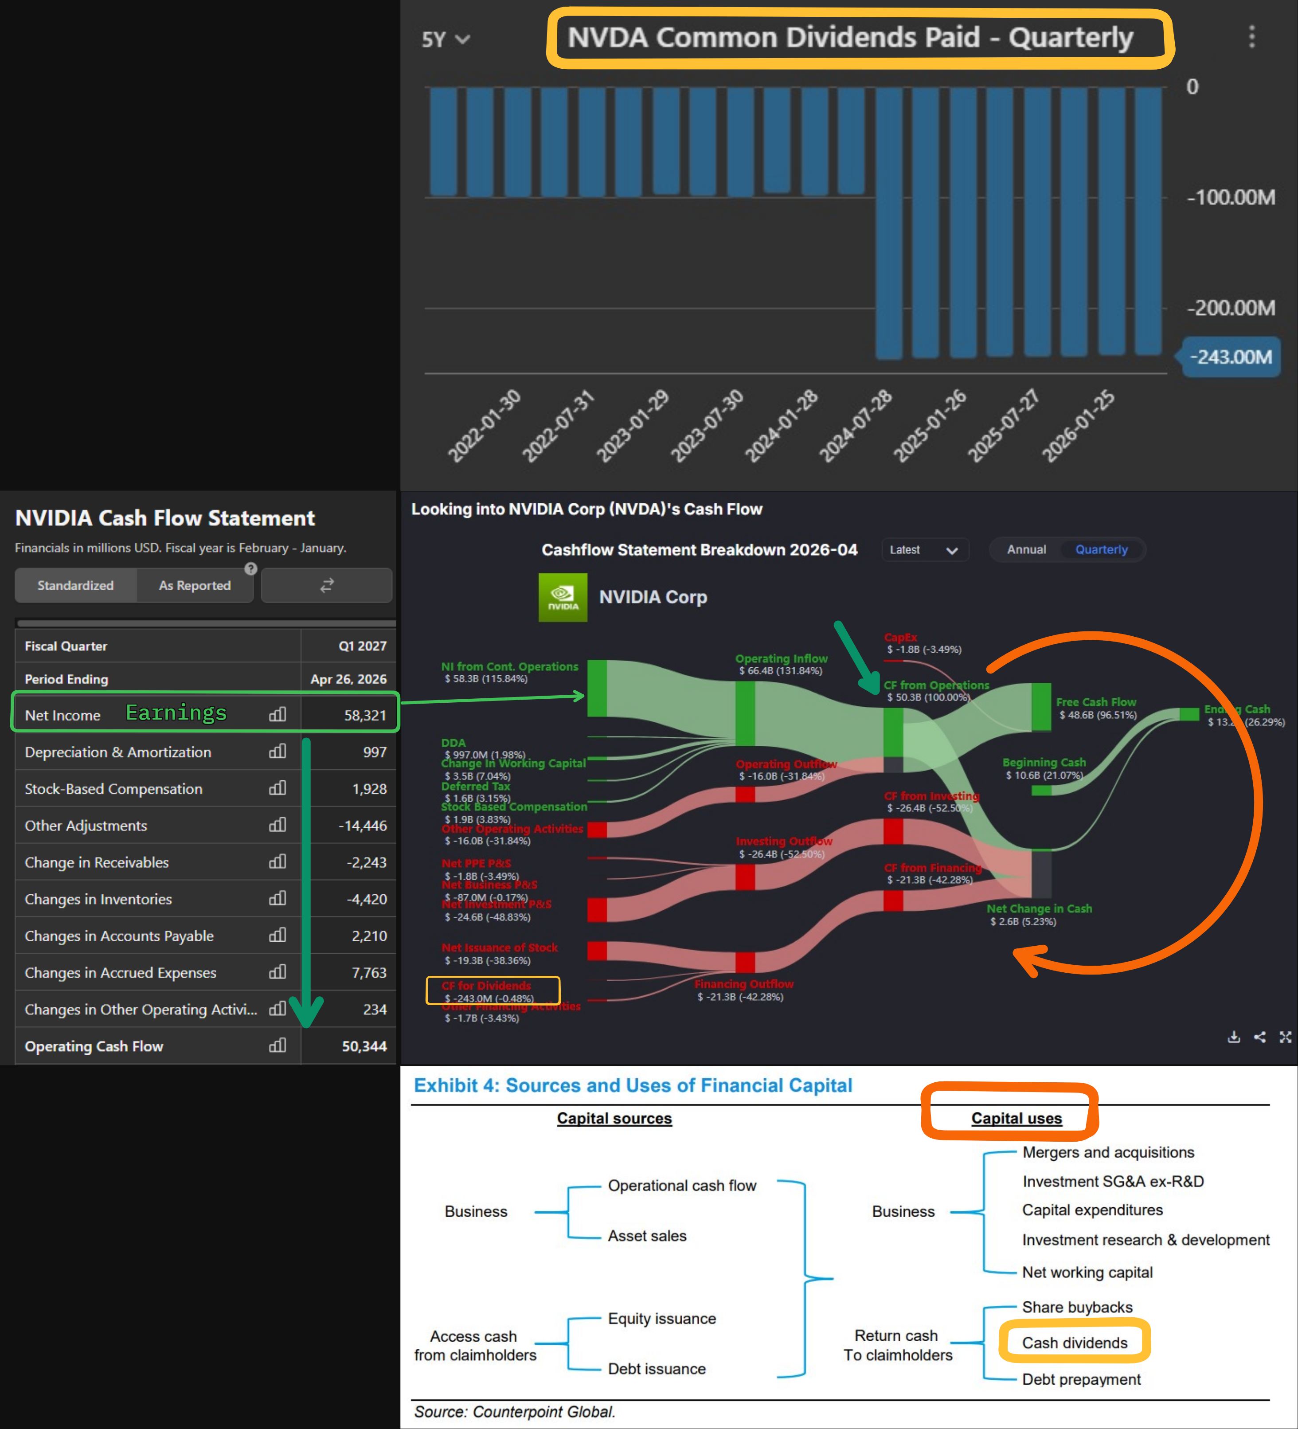Open chart icon for Changes in Accounts Payable

[x=278, y=936]
